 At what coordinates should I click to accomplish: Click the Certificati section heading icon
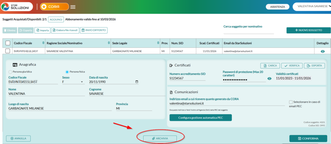[x=171, y=65]
